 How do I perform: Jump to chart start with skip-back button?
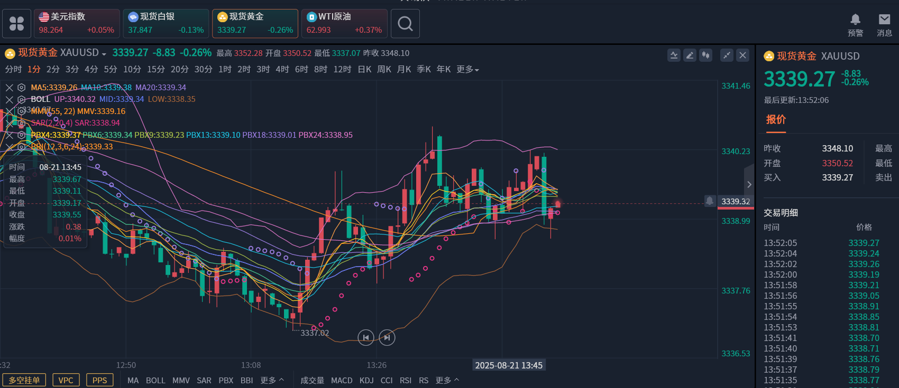[x=366, y=337]
